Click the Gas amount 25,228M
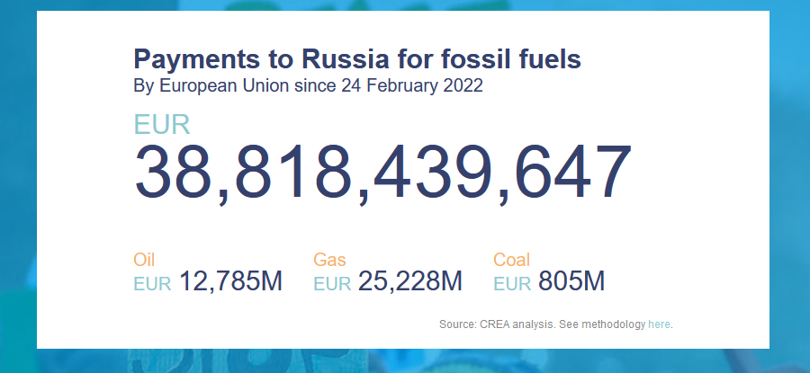 [x=410, y=282]
